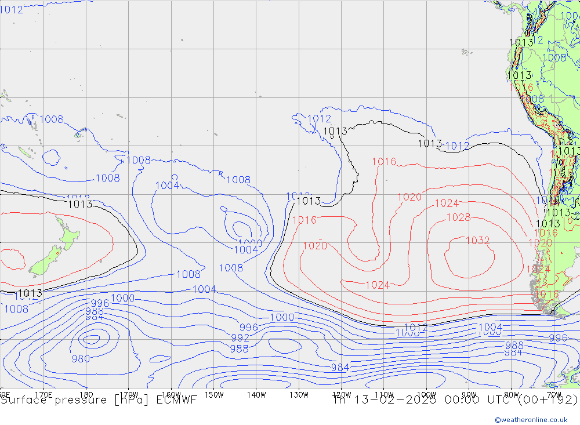Click the 90W longitude label

469,395
